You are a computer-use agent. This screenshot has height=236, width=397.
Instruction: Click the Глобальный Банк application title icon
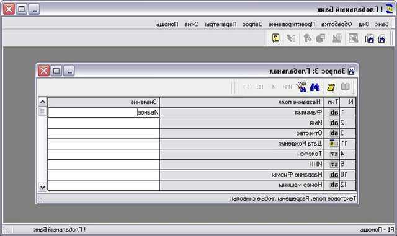coord(389,9)
